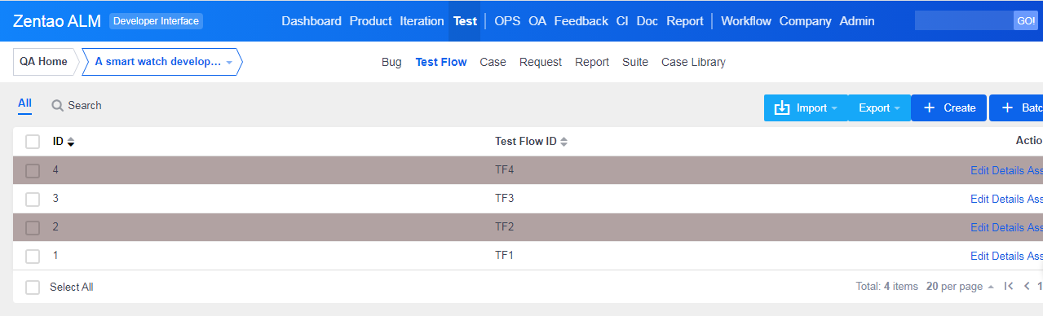Image resolution: width=1043 pixels, height=316 pixels.
Task: Open the Bug tab
Action: [391, 62]
